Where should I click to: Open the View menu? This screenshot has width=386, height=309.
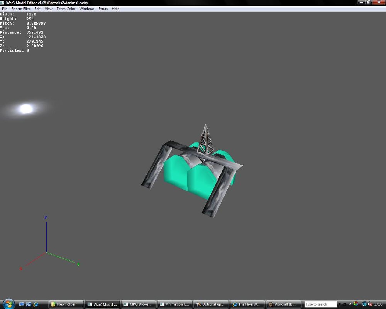tap(49, 8)
